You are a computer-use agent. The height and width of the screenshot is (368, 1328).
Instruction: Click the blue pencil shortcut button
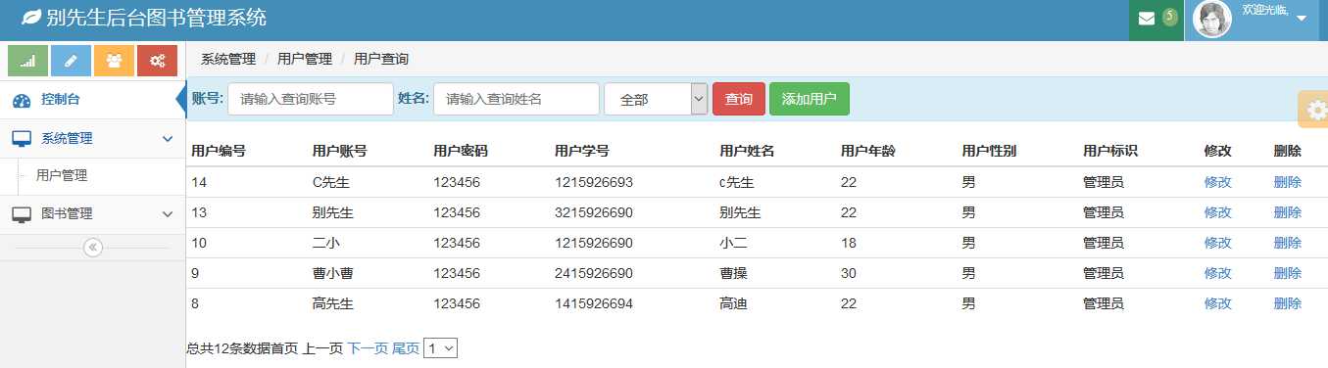coord(71,61)
